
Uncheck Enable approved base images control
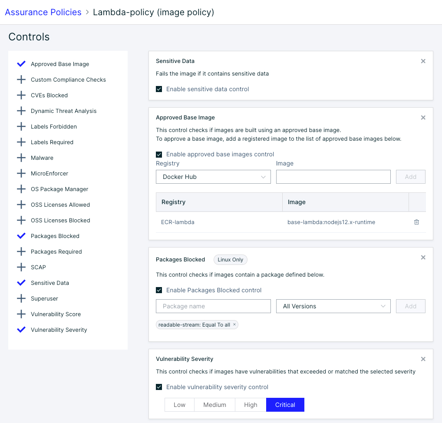point(159,154)
